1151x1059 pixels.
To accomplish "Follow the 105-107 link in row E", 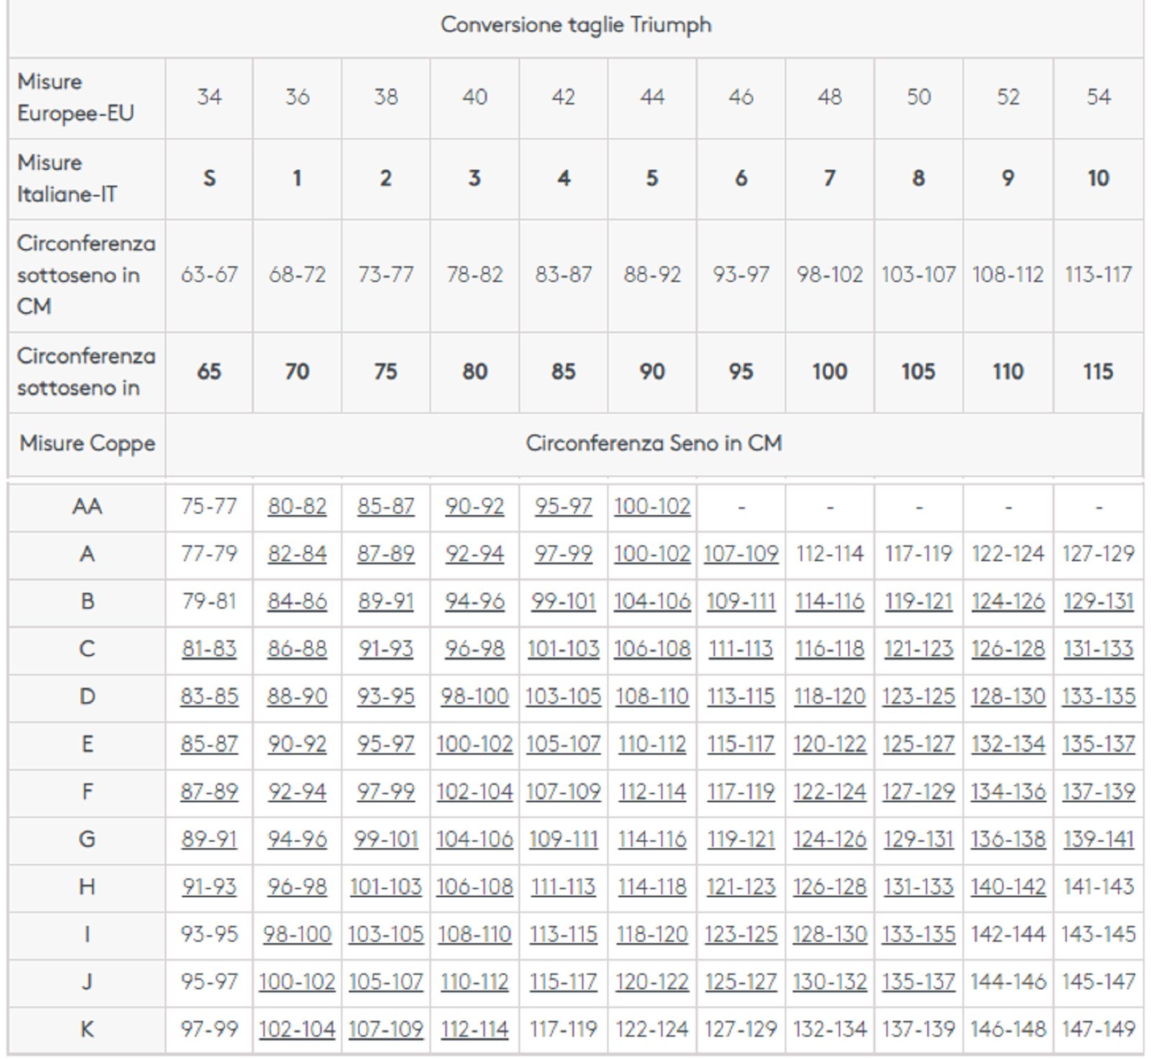I will click(x=563, y=744).
